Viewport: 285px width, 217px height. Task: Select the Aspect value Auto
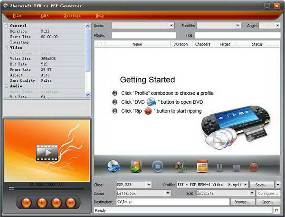tap(45, 75)
